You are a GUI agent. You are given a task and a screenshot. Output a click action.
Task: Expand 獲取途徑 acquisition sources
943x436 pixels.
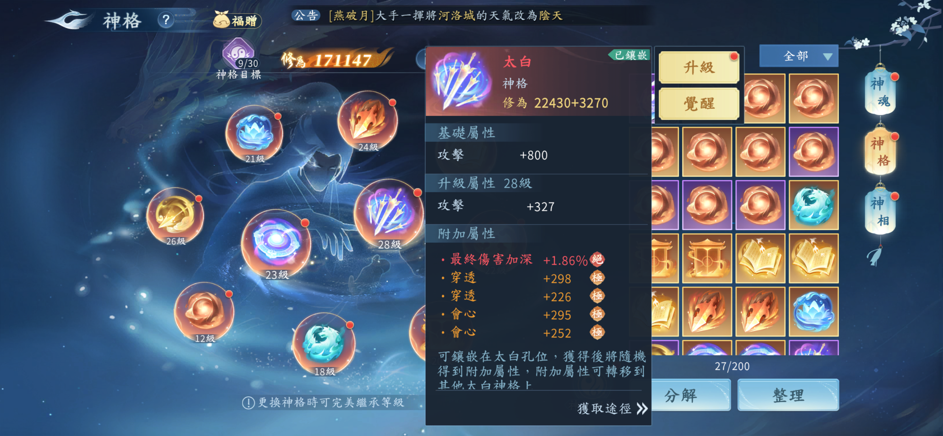coord(612,408)
